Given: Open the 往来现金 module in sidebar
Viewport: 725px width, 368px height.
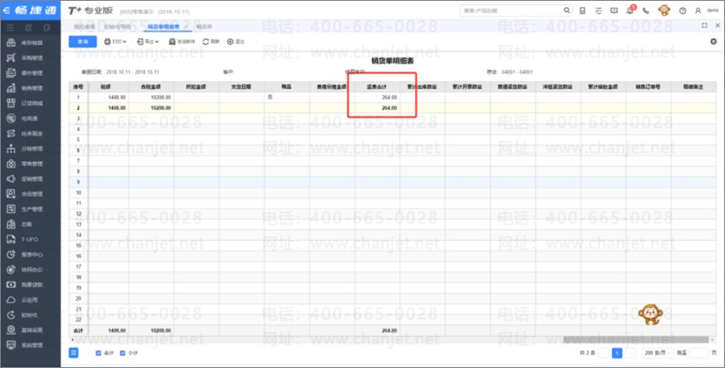Looking at the screenshot, I should click(30, 133).
